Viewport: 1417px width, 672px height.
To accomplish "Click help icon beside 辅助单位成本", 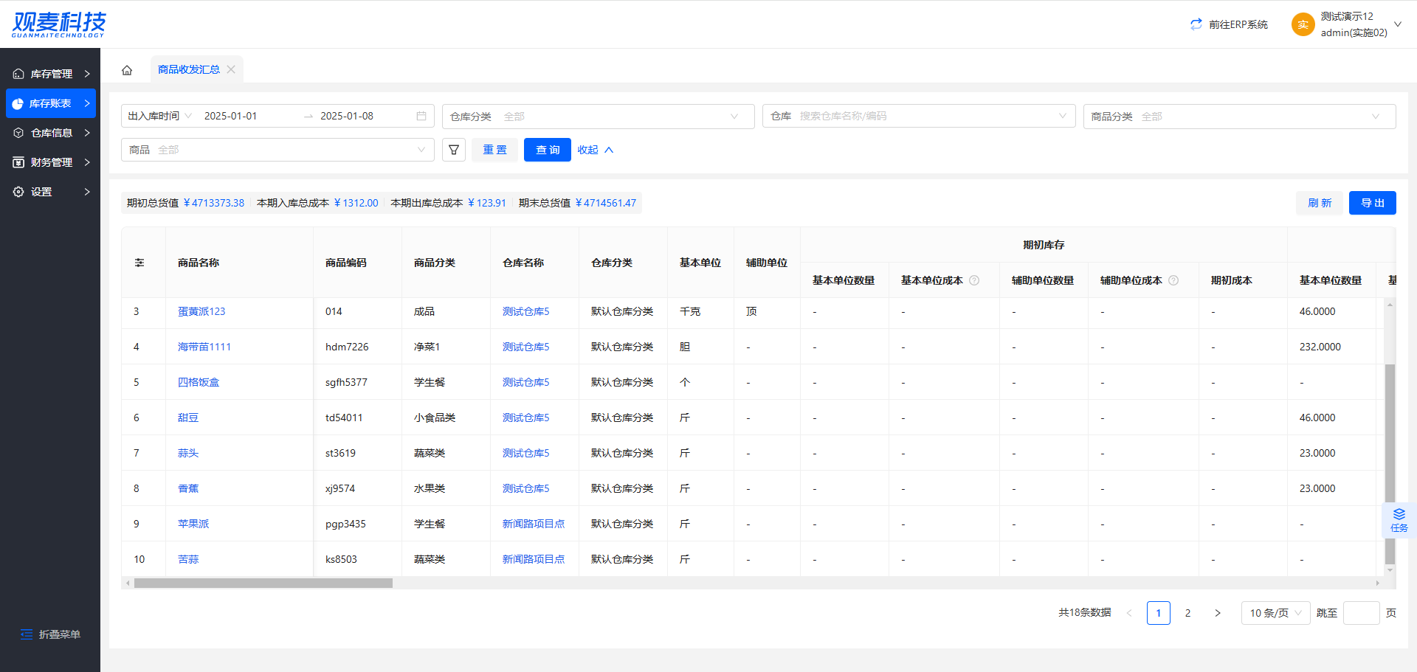I will (x=1173, y=280).
